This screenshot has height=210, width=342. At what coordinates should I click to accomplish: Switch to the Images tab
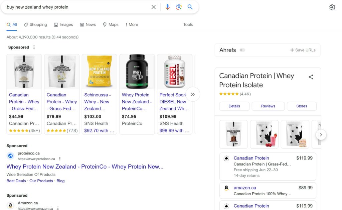coord(63,24)
